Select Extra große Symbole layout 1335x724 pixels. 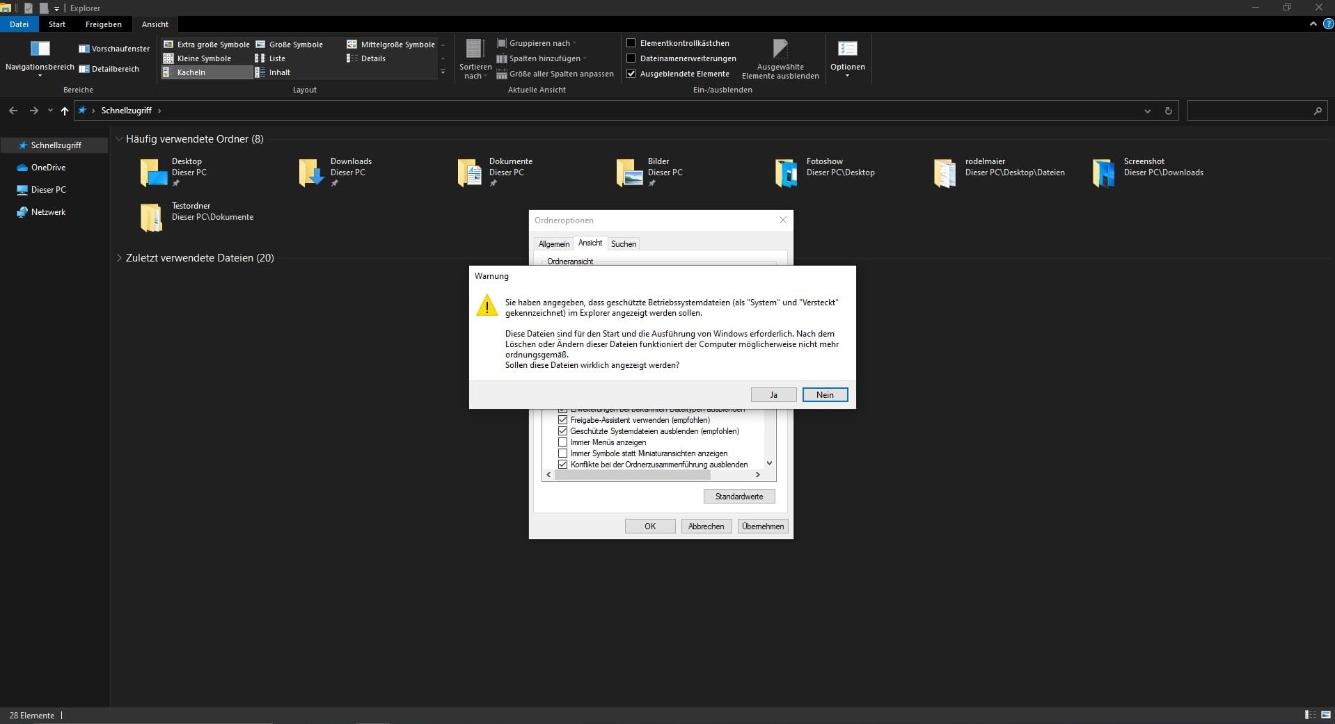click(x=206, y=45)
